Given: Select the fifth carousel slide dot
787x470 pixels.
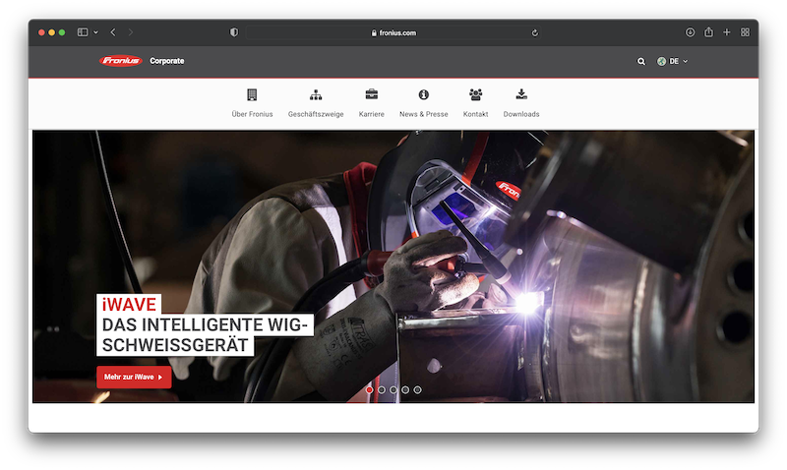Looking at the screenshot, I should tap(417, 389).
